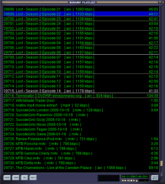Screen dimensions: 165x184
Task: Open the REM remove menu button
Action: [x=16, y=177]
